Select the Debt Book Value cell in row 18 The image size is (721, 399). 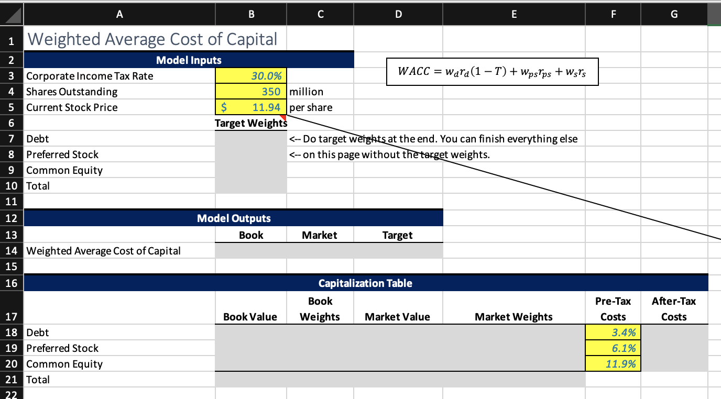click(x=251, y=332)
